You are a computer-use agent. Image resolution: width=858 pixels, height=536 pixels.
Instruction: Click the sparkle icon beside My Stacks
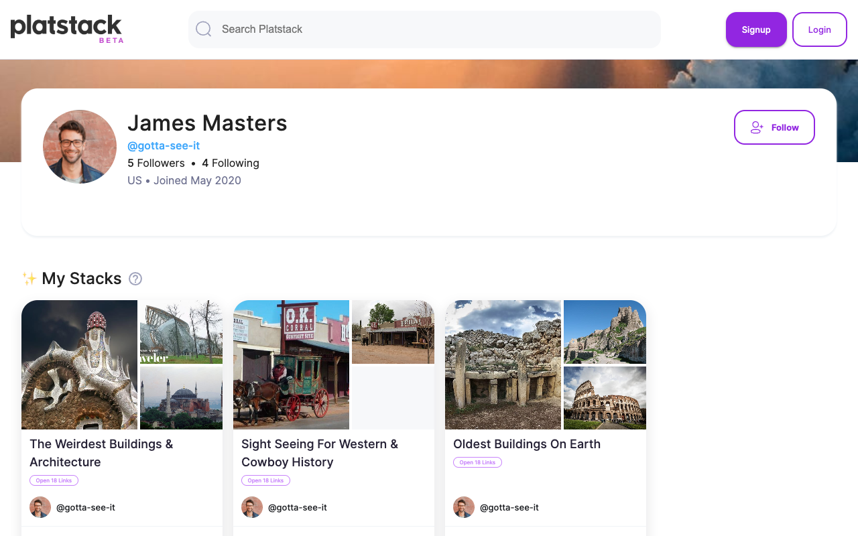click(29, 279)
